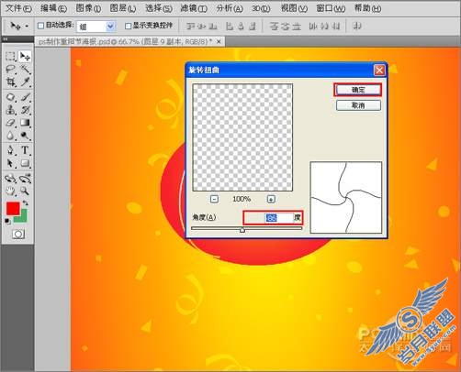Select the Horizontal Type tool
The width and height of the screenshot is (461, 372).
pos(25,150)
